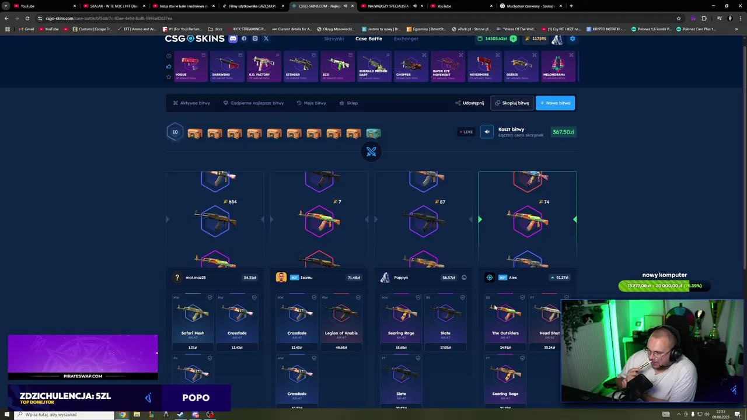Screen dimensions: 747x420
Task: Select the Legion of Anubis AK-47 card
Action: pos(341,323)
